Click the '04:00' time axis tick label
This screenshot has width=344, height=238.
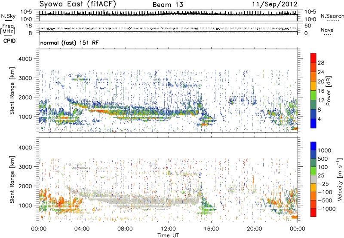point(82,229)
